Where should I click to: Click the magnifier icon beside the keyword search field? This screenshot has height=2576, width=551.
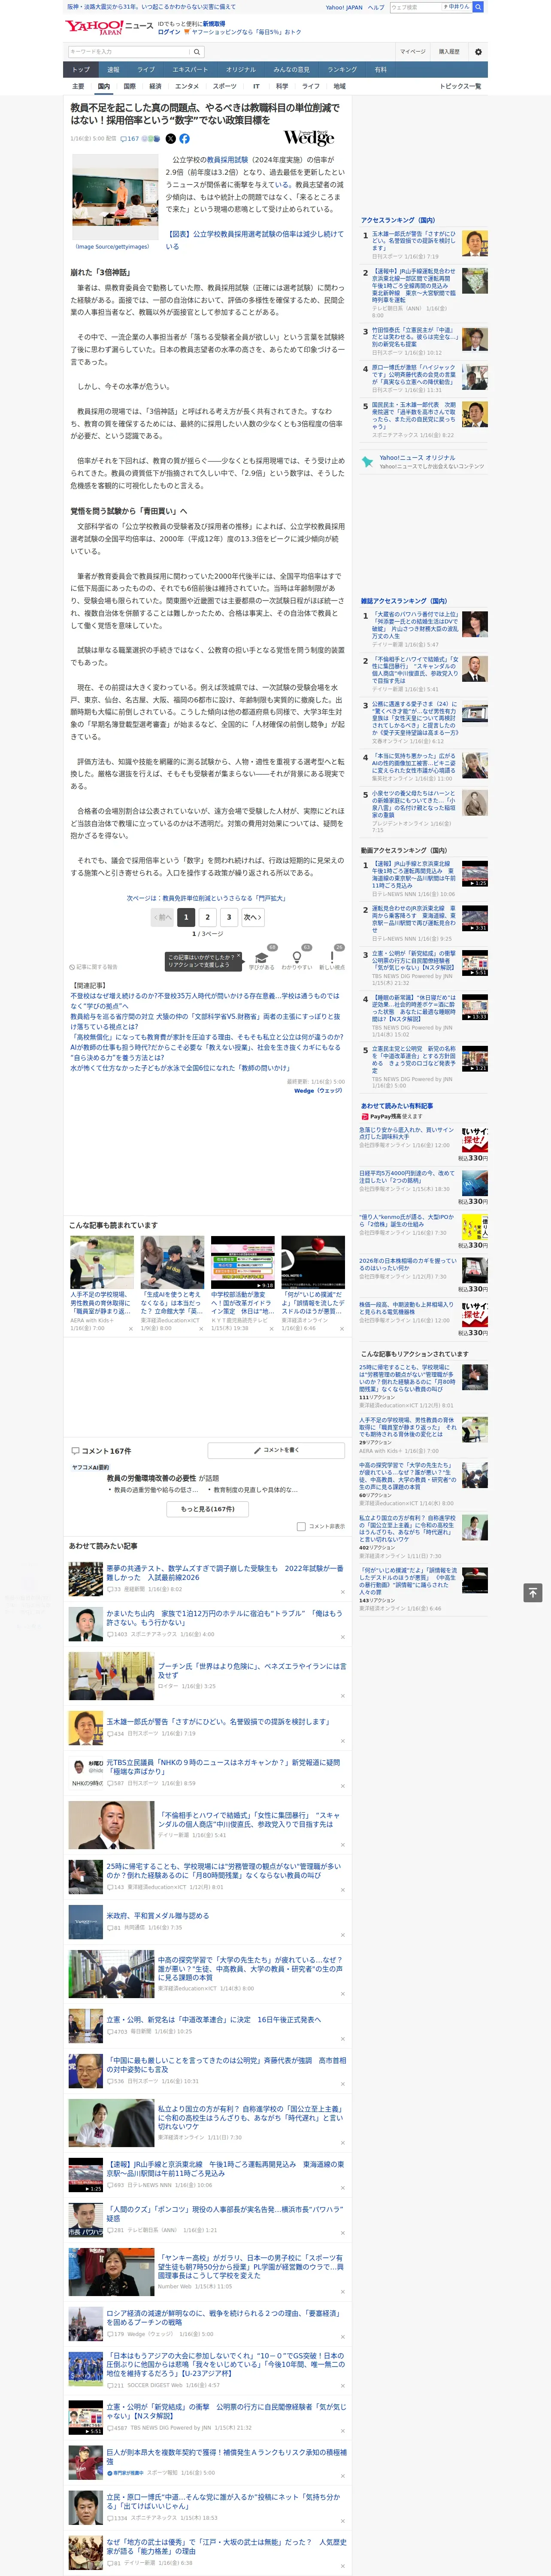point(197,52)
